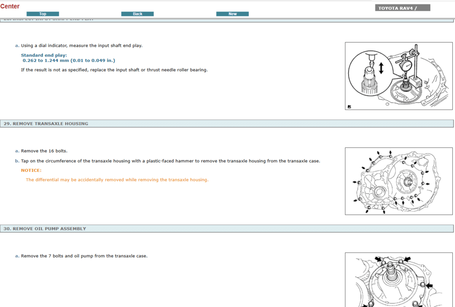Click the Top navigation button
The width and height of the screenshot is (455, 307).
(43, 14)
